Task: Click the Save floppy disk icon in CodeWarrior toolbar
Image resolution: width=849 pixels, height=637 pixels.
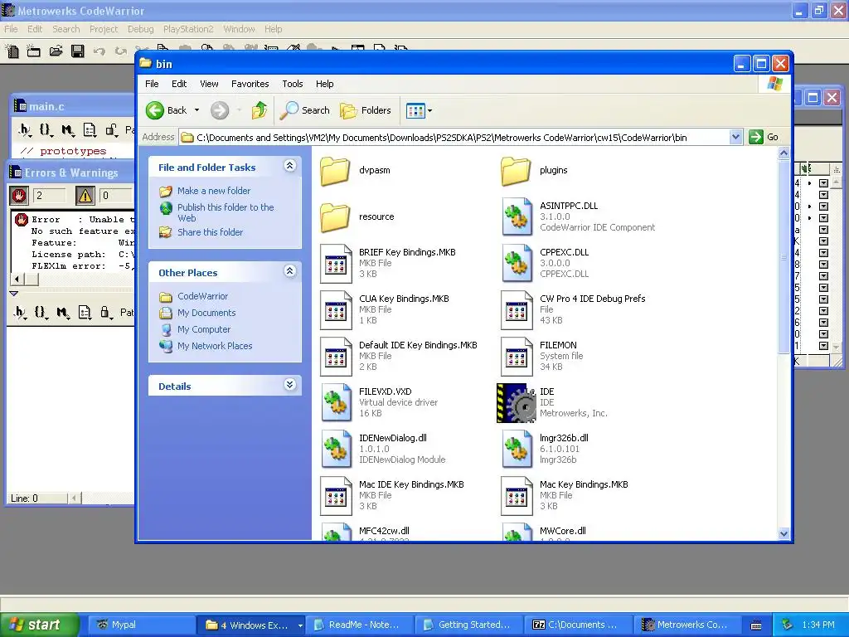Action: pyautogui.click(x=78, y=51)
